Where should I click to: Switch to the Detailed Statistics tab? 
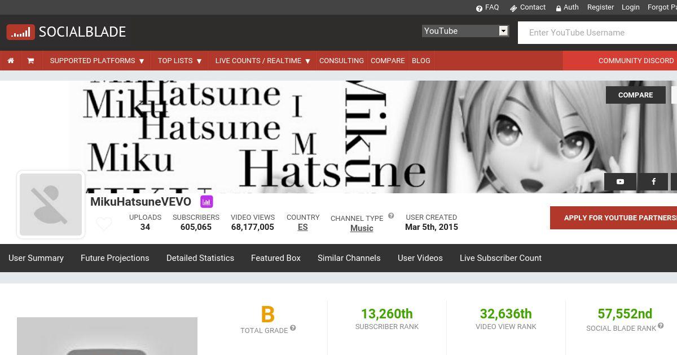click(x=200, y=258)
